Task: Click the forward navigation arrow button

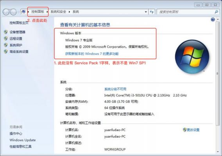Action: pos(13,12)
